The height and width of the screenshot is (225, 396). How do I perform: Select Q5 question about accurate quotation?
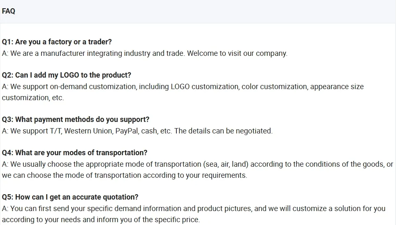point(70,197)
